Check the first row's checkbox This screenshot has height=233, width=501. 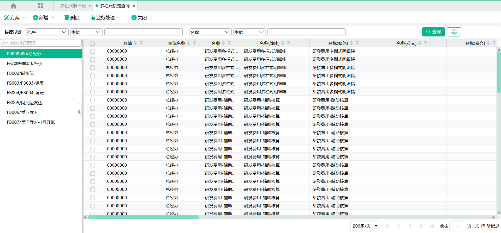pyautogui.click(x=92, y=51)
